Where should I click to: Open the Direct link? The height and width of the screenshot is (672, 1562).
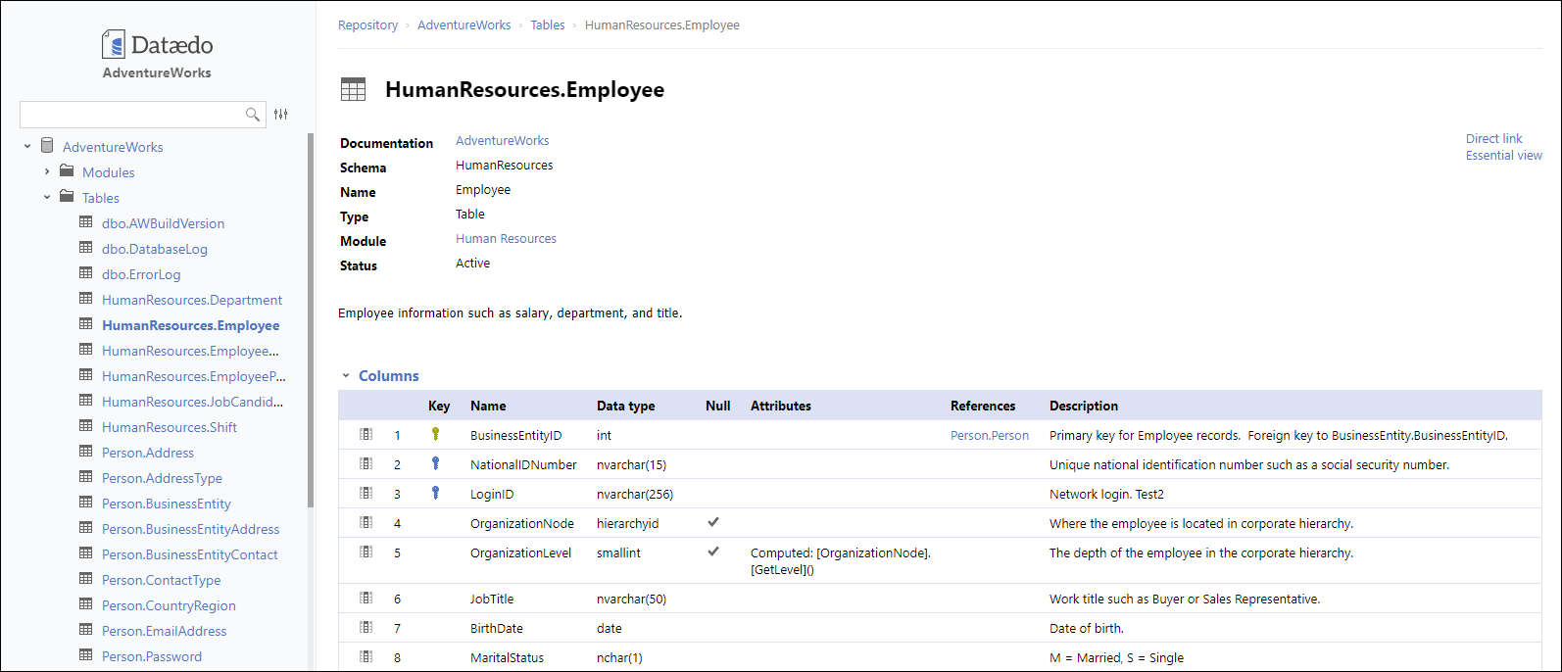point(1493,139)
